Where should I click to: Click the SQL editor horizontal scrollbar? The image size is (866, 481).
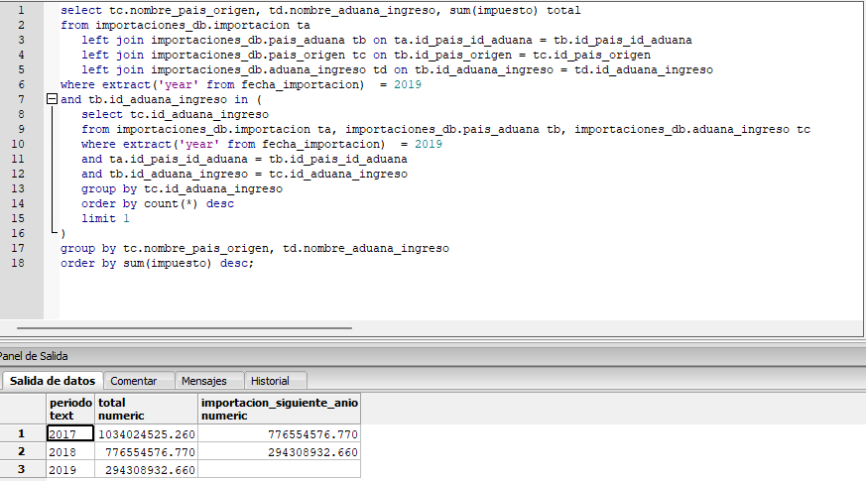pos(184,328)
